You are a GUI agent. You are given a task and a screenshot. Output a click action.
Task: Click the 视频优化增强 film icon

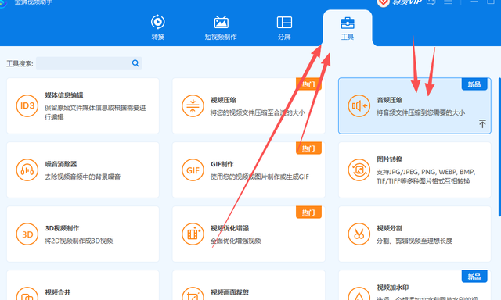click(193, 234)
